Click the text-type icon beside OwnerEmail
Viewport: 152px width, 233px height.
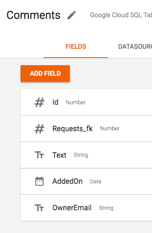(39, 208)
